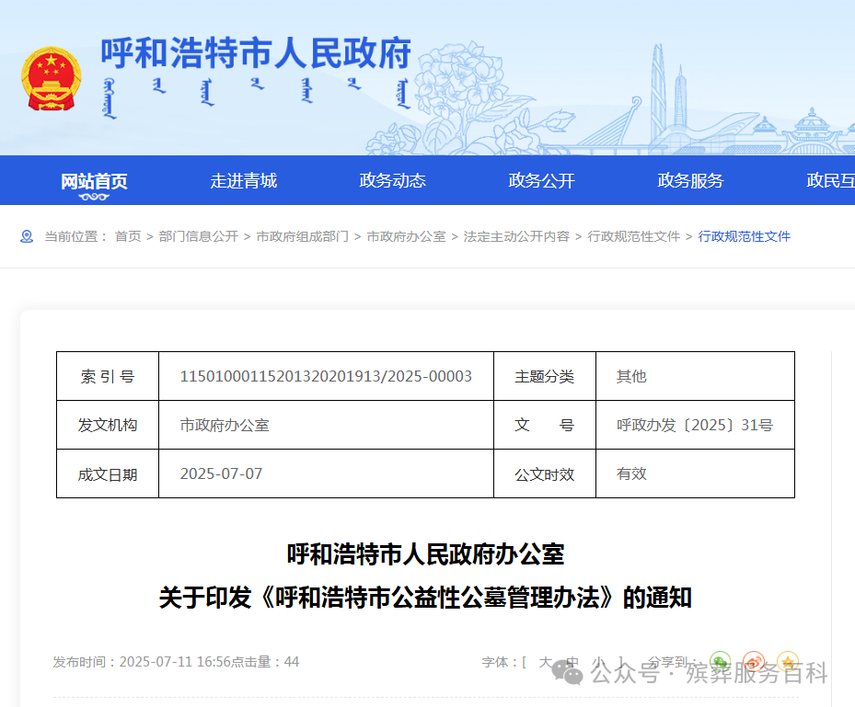
Task: Open the 走进青城 section
Action: (x=243, y=180)
